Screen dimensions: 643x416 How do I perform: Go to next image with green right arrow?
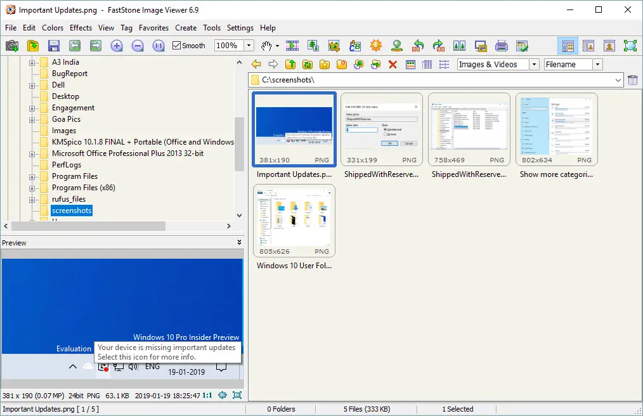click(x=96, y=46)
